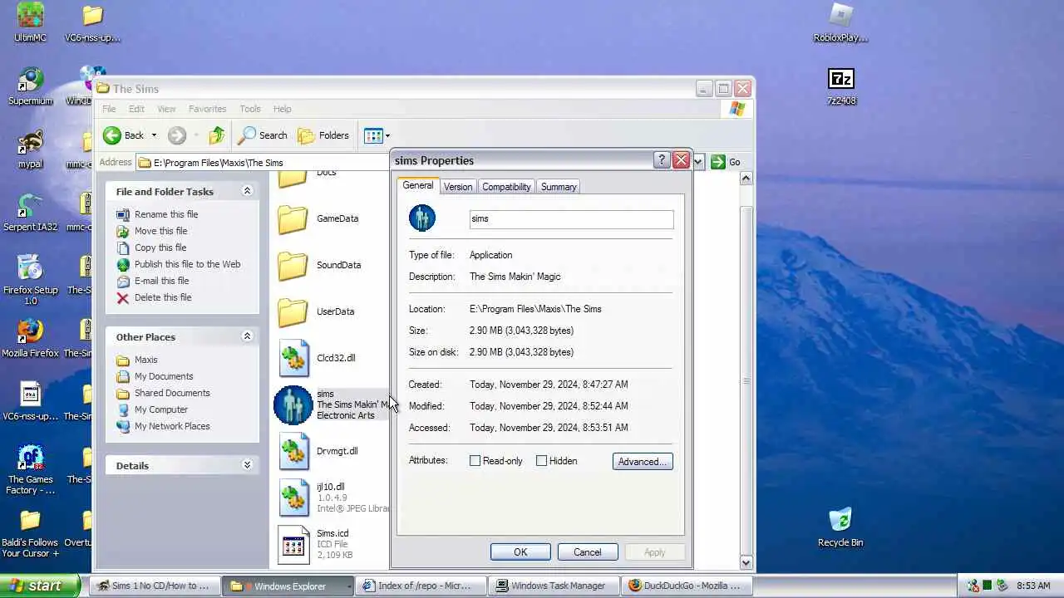Select the SoundData folder icon
1064x598 pixels.
pyautogui.click(x=293, y=266)
